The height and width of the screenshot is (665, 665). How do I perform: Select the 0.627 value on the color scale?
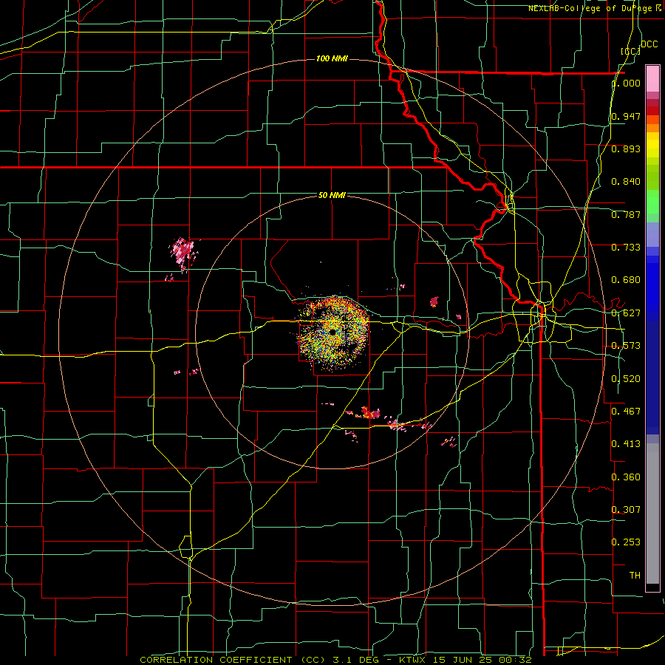[x=626, y=313]
